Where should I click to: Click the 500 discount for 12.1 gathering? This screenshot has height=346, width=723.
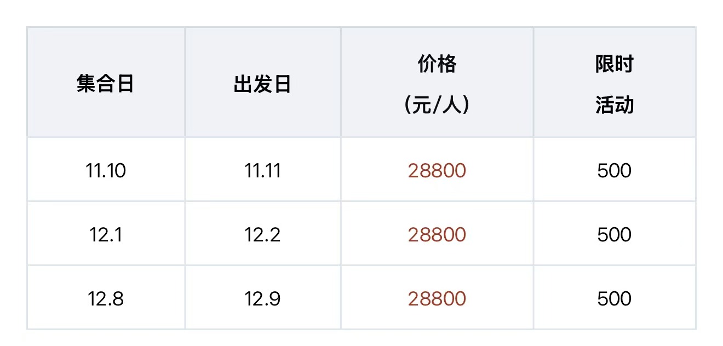point(615,235)
